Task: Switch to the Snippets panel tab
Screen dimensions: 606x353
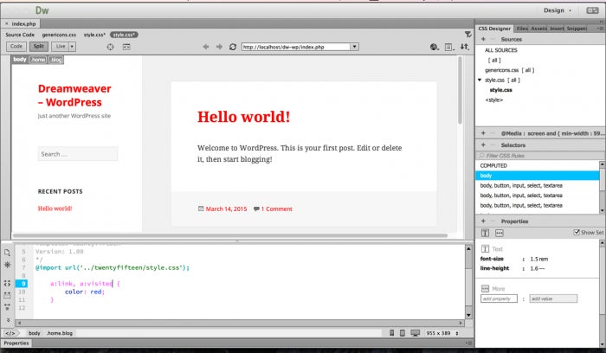Action: click(x=577, y=29)
